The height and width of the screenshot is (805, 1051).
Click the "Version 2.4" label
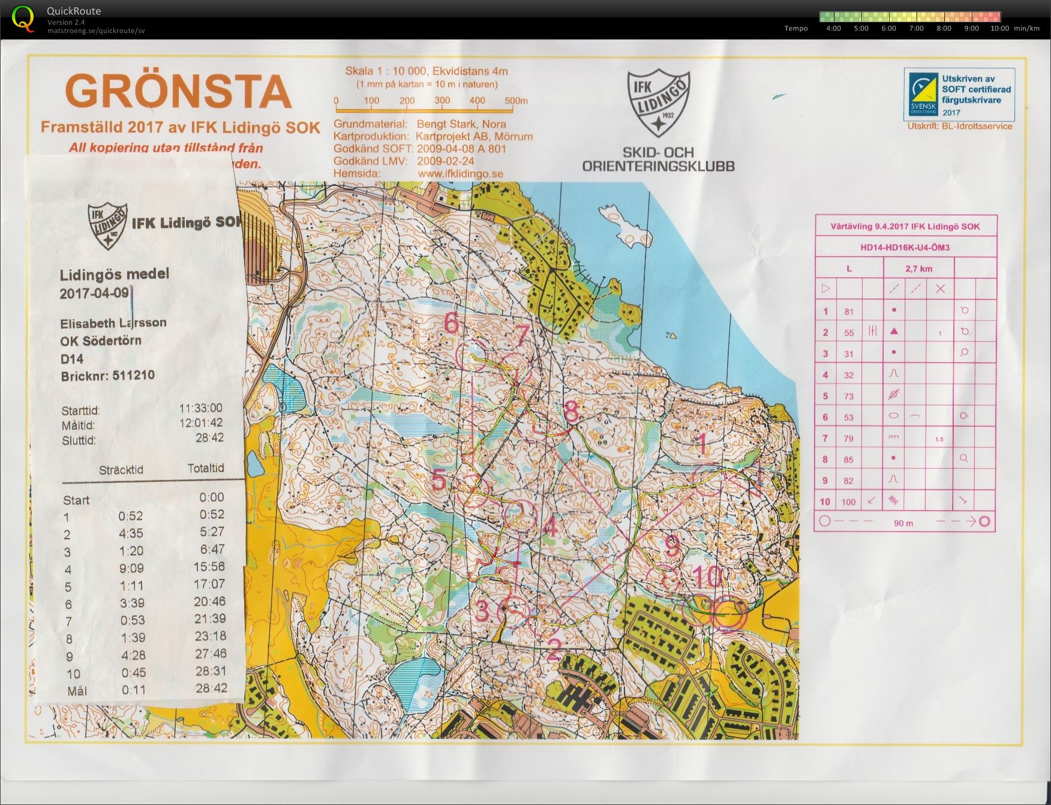(x=66, y=22)
